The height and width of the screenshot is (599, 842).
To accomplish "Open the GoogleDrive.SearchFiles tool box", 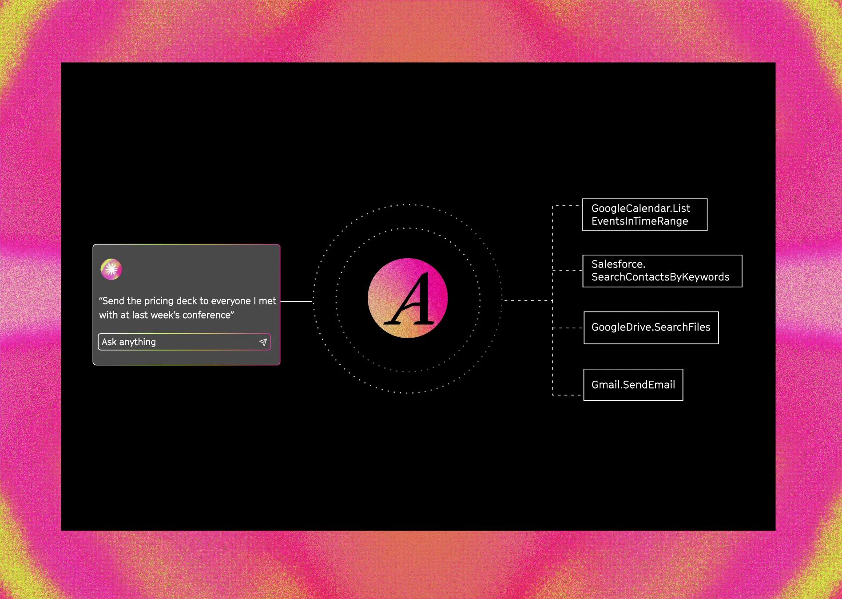I will pyautogui.click(x=651, y=328).
